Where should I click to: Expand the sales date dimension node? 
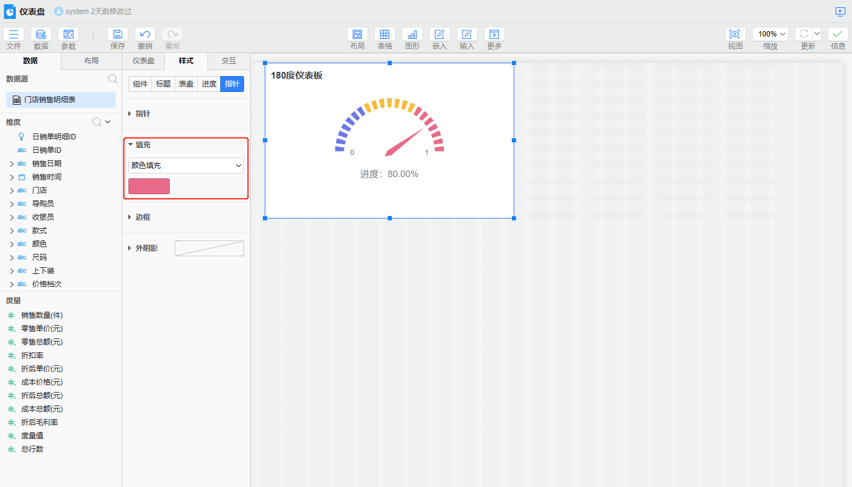pyautogui.click(x=12, y=164)
